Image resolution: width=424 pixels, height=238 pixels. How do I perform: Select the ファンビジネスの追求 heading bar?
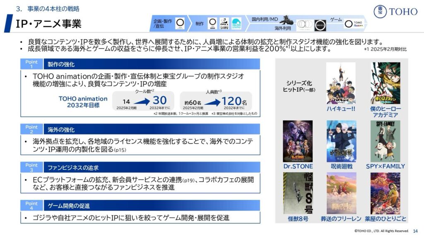click(152, 167)
